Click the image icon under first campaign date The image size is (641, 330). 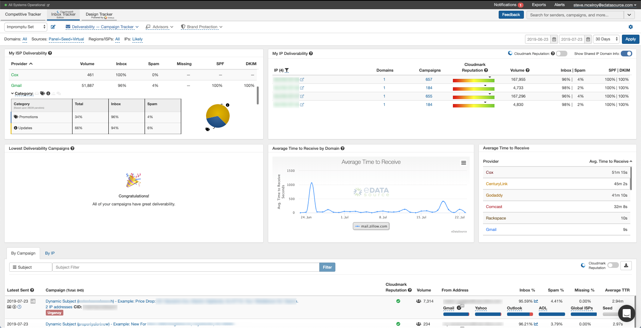click(9, 307)
